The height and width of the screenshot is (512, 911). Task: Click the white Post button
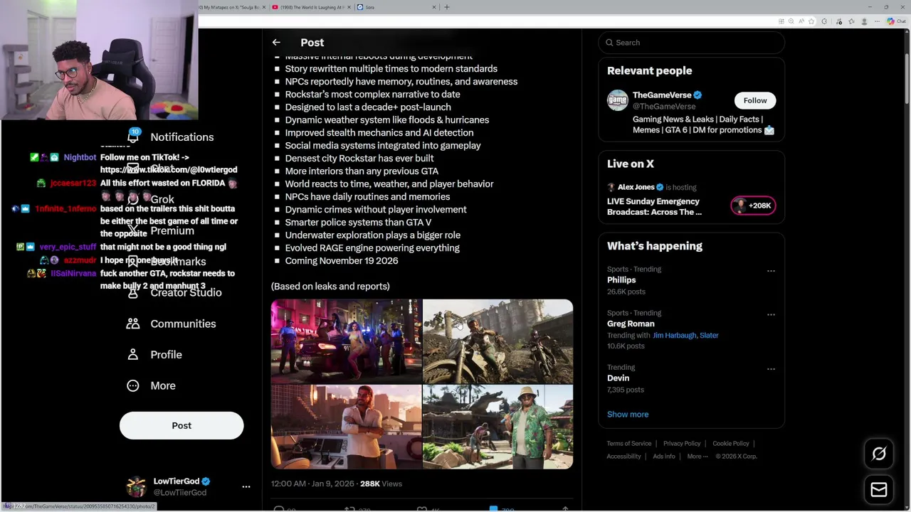point(181,425)
